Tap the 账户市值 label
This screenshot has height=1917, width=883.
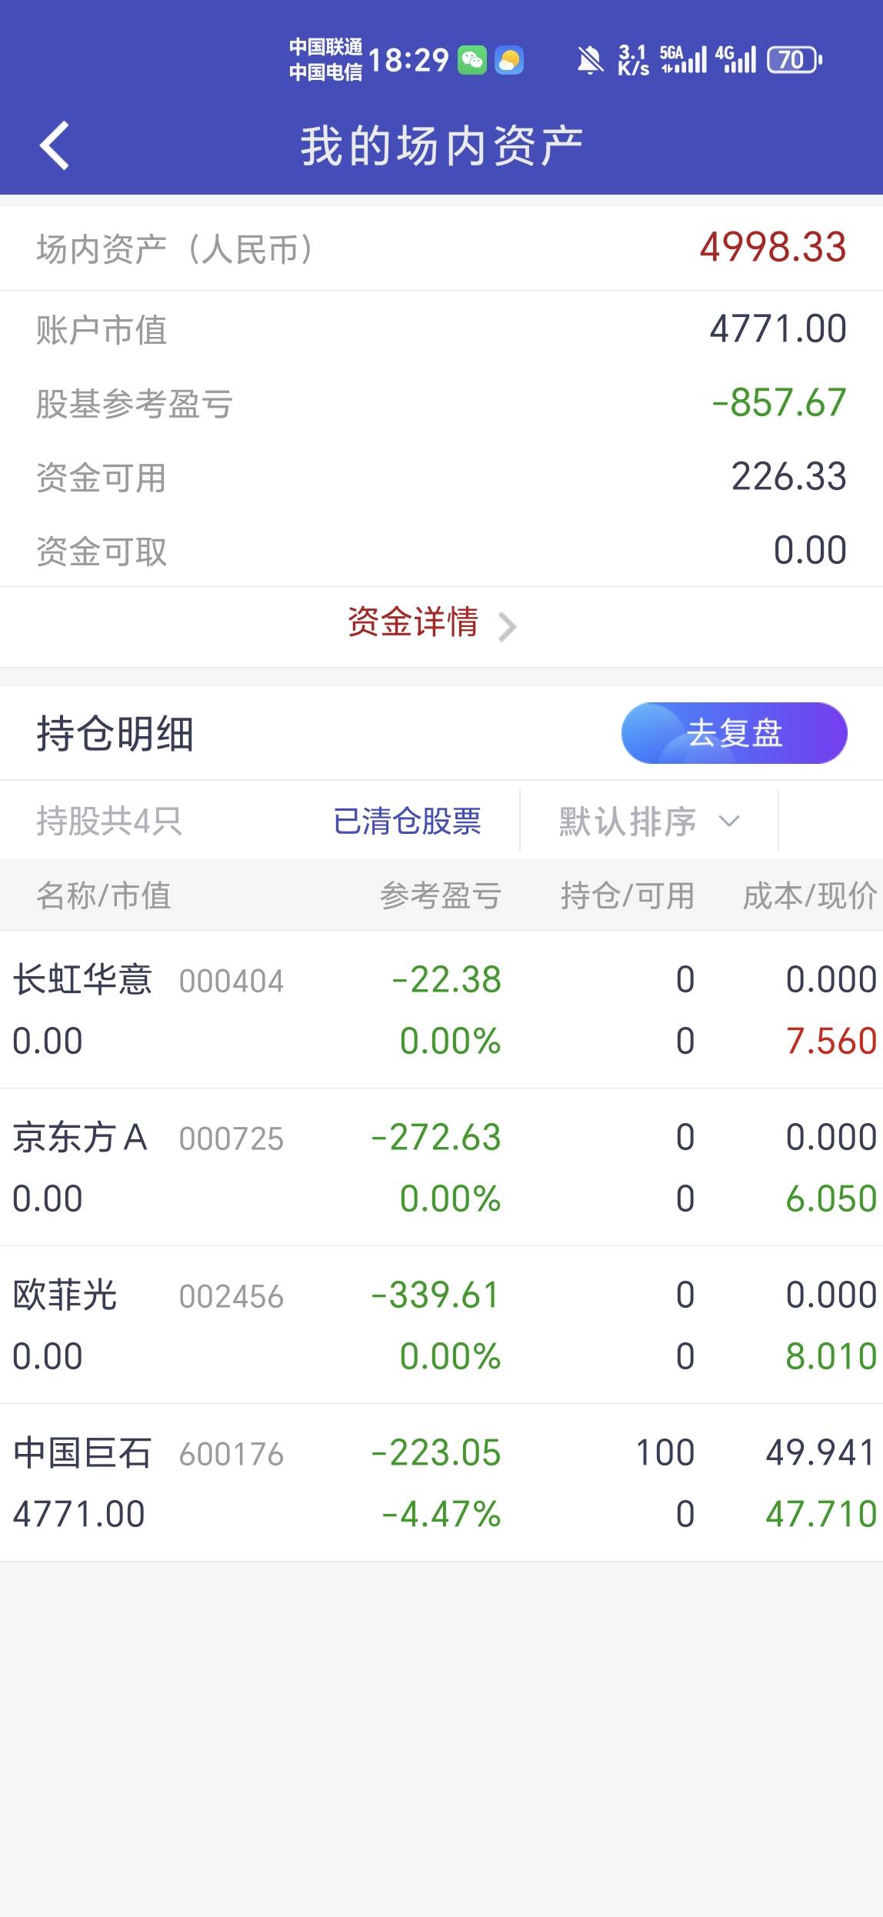click(102, 329)
